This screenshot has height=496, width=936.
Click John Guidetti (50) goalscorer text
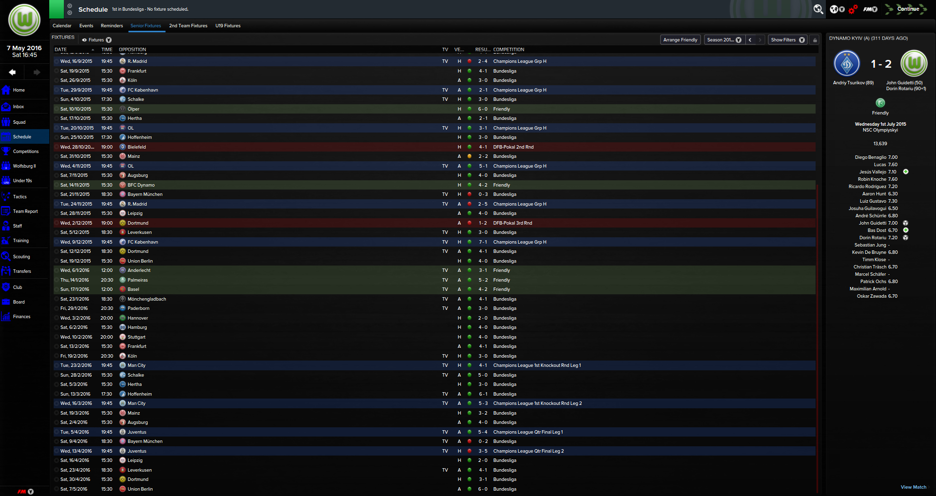[x=904, y=83]
